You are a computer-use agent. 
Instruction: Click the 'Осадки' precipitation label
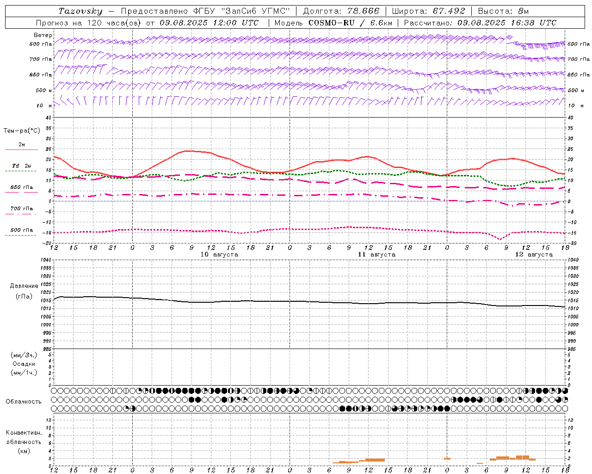coord(24,364)
